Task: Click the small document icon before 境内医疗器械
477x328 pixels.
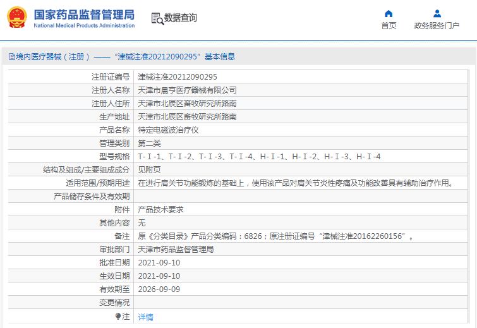Action: [x=11, y=56]
